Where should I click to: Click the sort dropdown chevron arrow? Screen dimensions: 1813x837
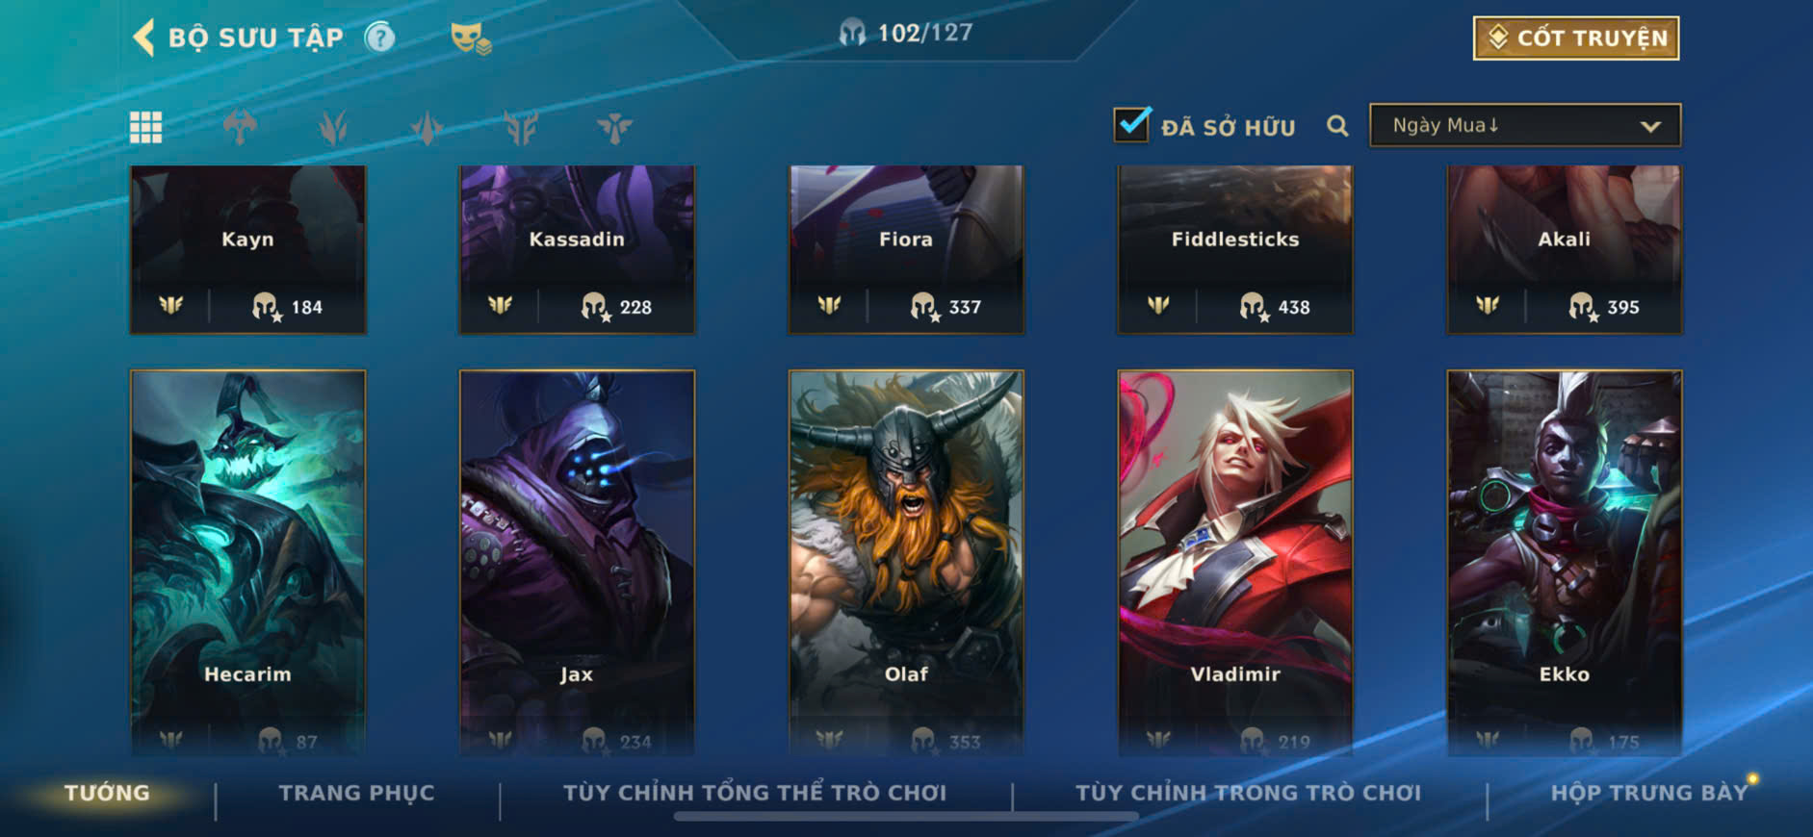coord(1650,126)
